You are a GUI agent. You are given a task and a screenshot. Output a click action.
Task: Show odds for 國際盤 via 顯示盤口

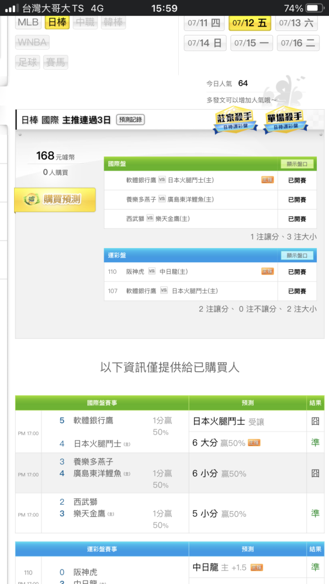coord(297,164)
